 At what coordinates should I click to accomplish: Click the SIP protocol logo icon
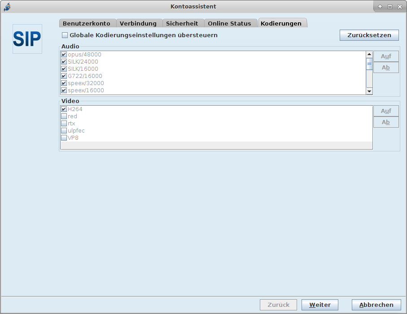27,39
